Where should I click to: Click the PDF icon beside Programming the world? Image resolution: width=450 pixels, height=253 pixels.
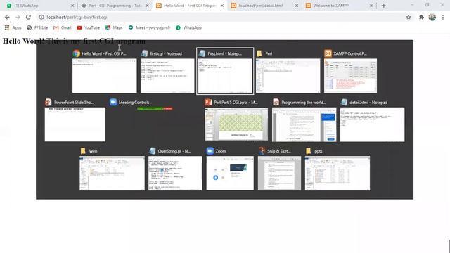(276, 102)
